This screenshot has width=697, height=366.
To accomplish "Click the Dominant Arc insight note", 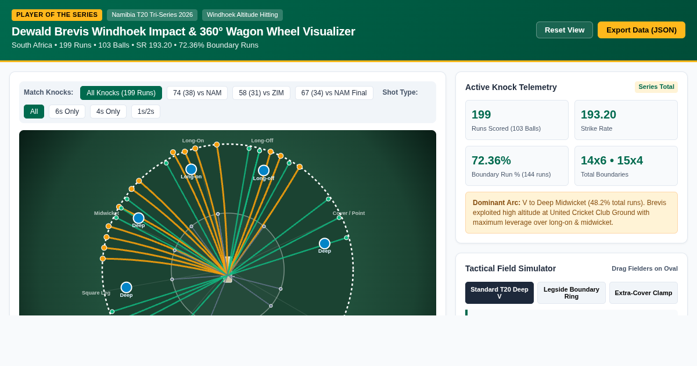I will point(572,213).
